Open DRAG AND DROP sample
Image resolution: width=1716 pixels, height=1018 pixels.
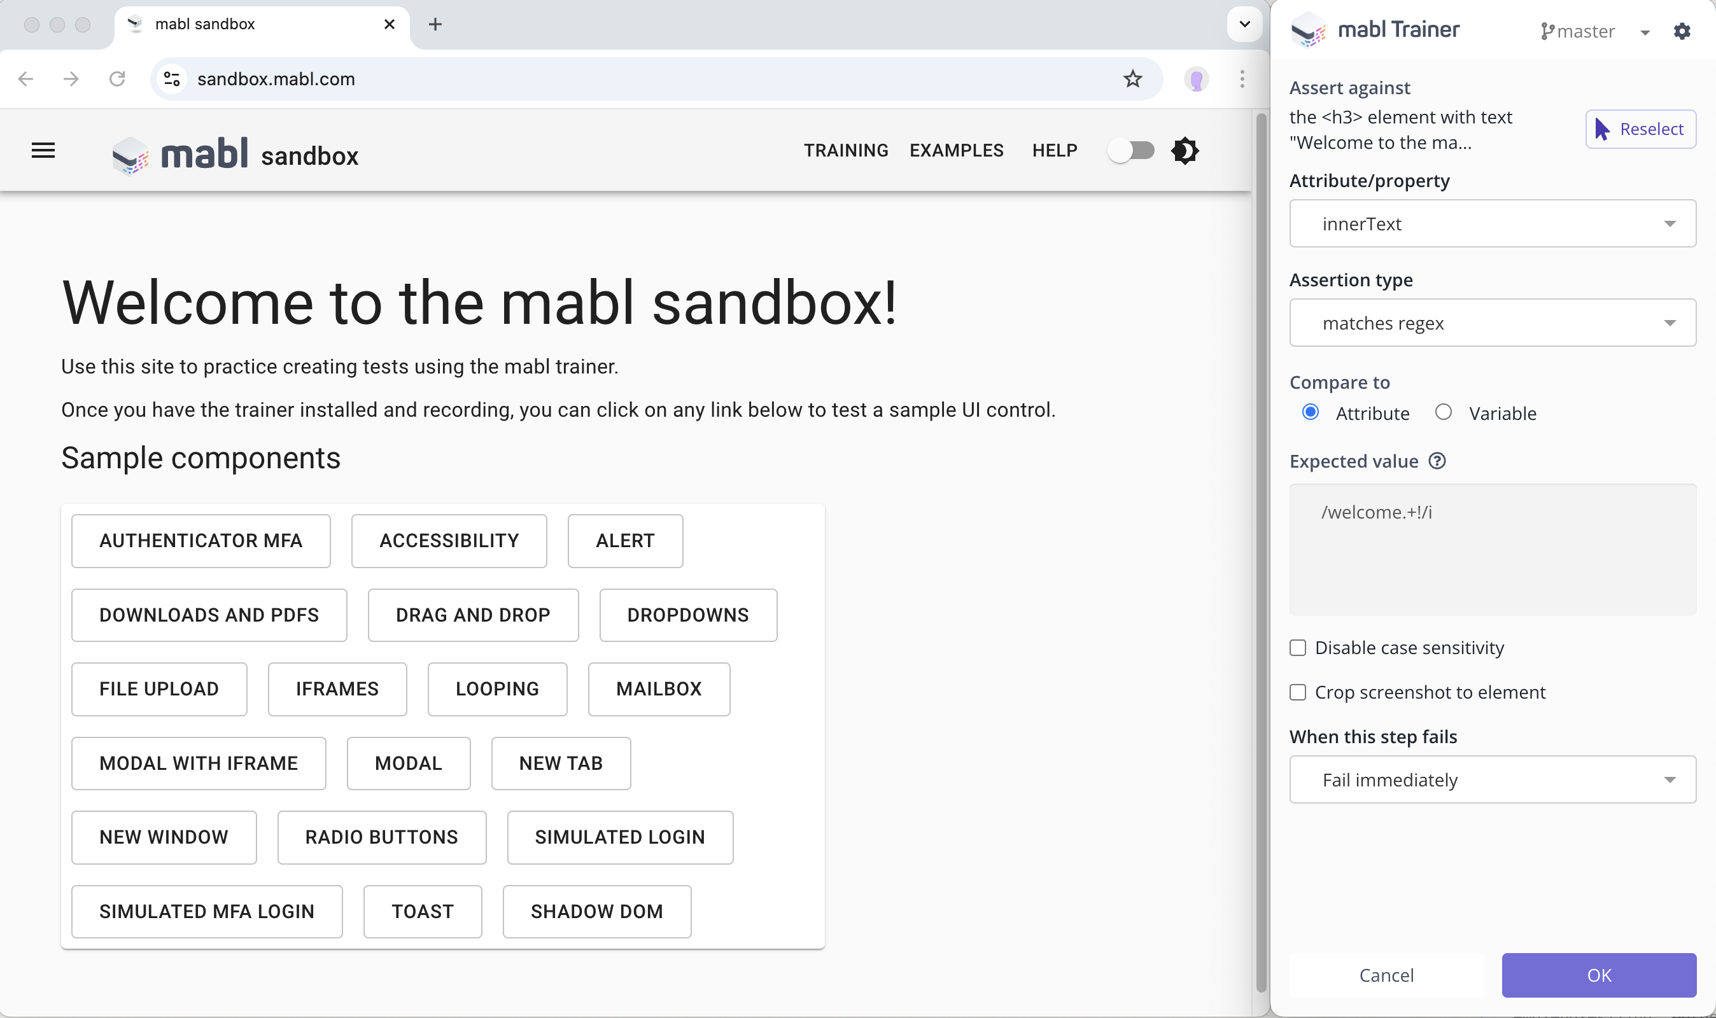(x=474, y=615)
